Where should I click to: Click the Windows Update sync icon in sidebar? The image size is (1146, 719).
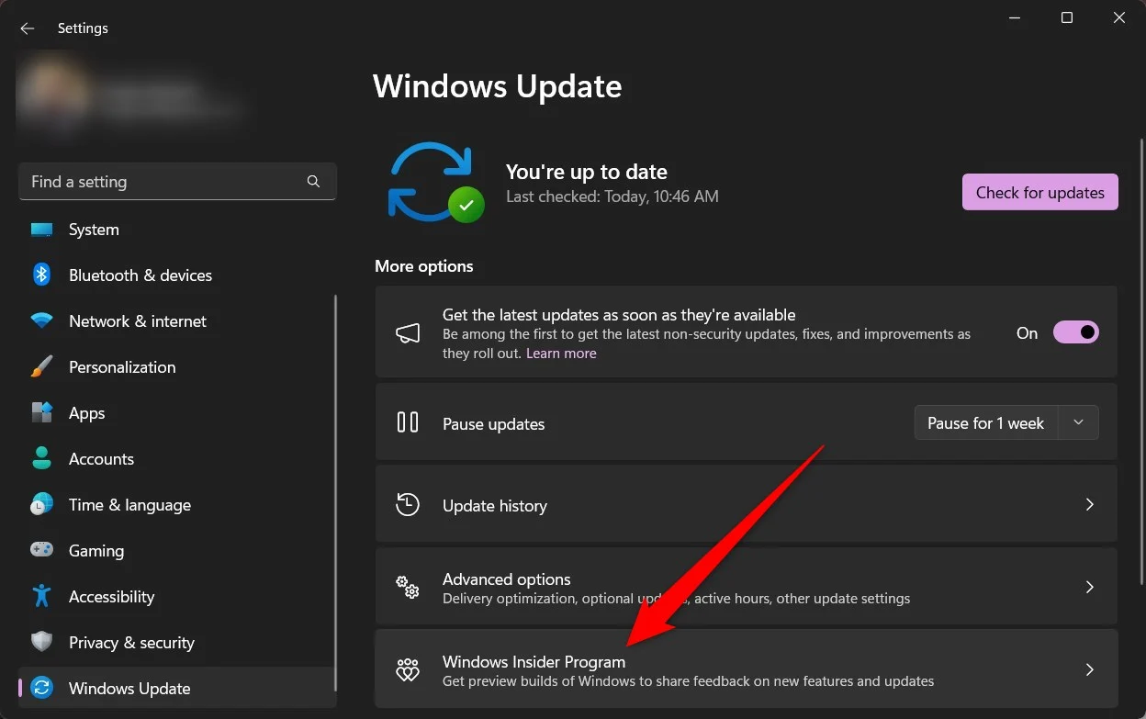point(41,688)
